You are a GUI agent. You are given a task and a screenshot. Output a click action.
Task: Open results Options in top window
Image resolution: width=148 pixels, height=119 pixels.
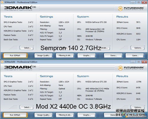[x=138, y=48]
